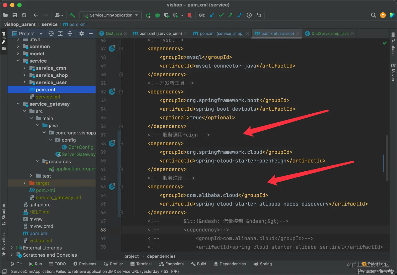Hide the Project panel with minus icon

click(x=91, y=33)
